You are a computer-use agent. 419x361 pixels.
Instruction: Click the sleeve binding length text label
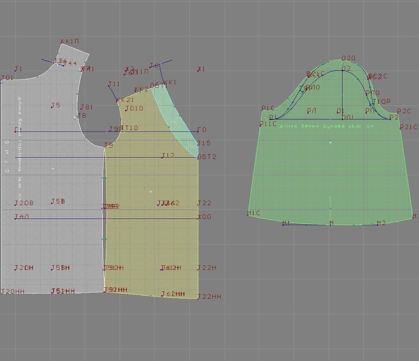click(327, 126)
